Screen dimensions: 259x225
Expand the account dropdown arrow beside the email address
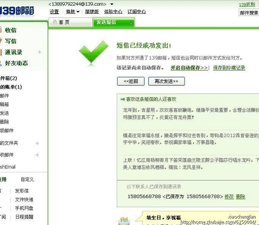pyautogui.click(x=112, y=4)
